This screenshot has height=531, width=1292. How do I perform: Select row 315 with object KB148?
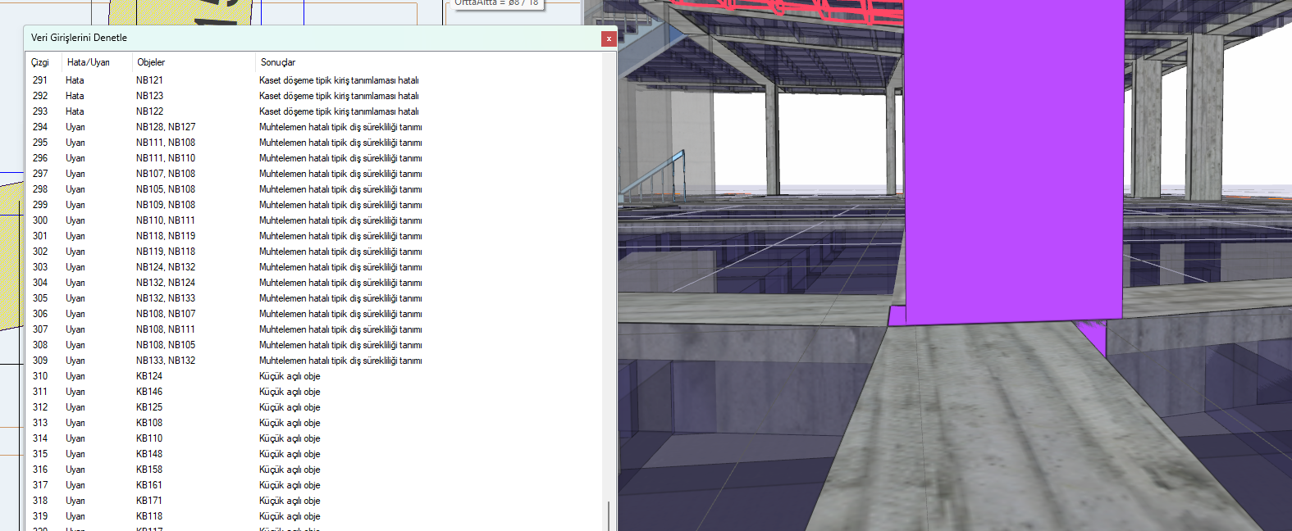(x=314, y=454)
